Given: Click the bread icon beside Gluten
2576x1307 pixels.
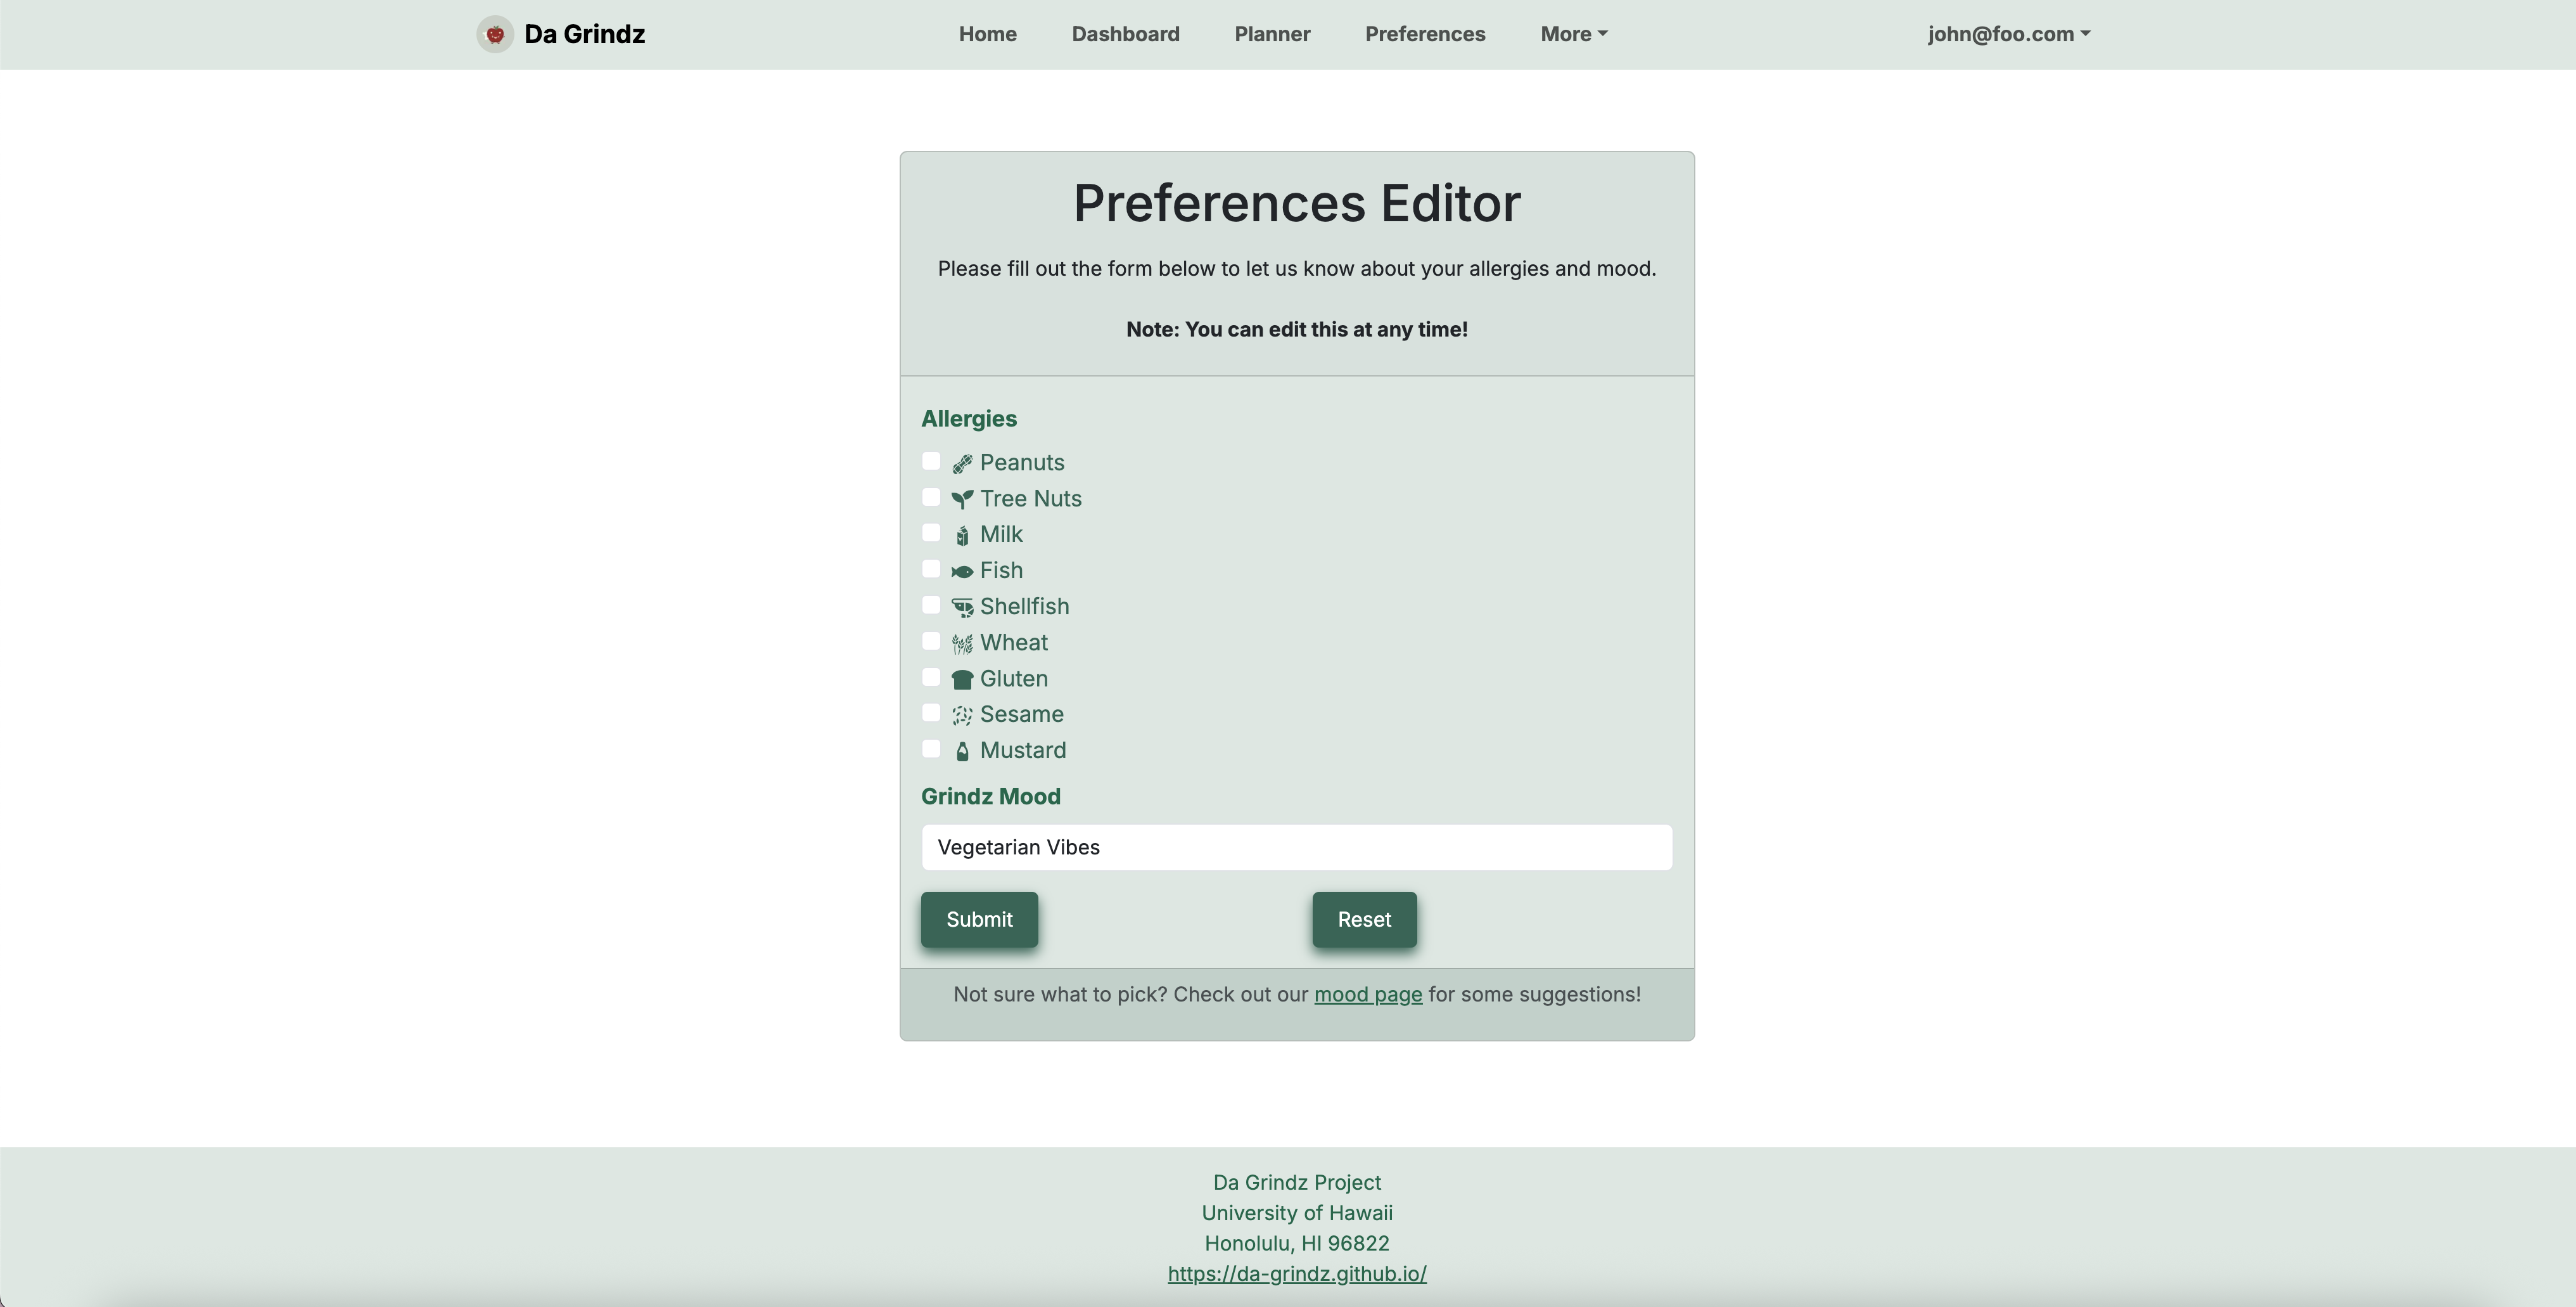Looking at the screenshot, I should coord(962,679).
